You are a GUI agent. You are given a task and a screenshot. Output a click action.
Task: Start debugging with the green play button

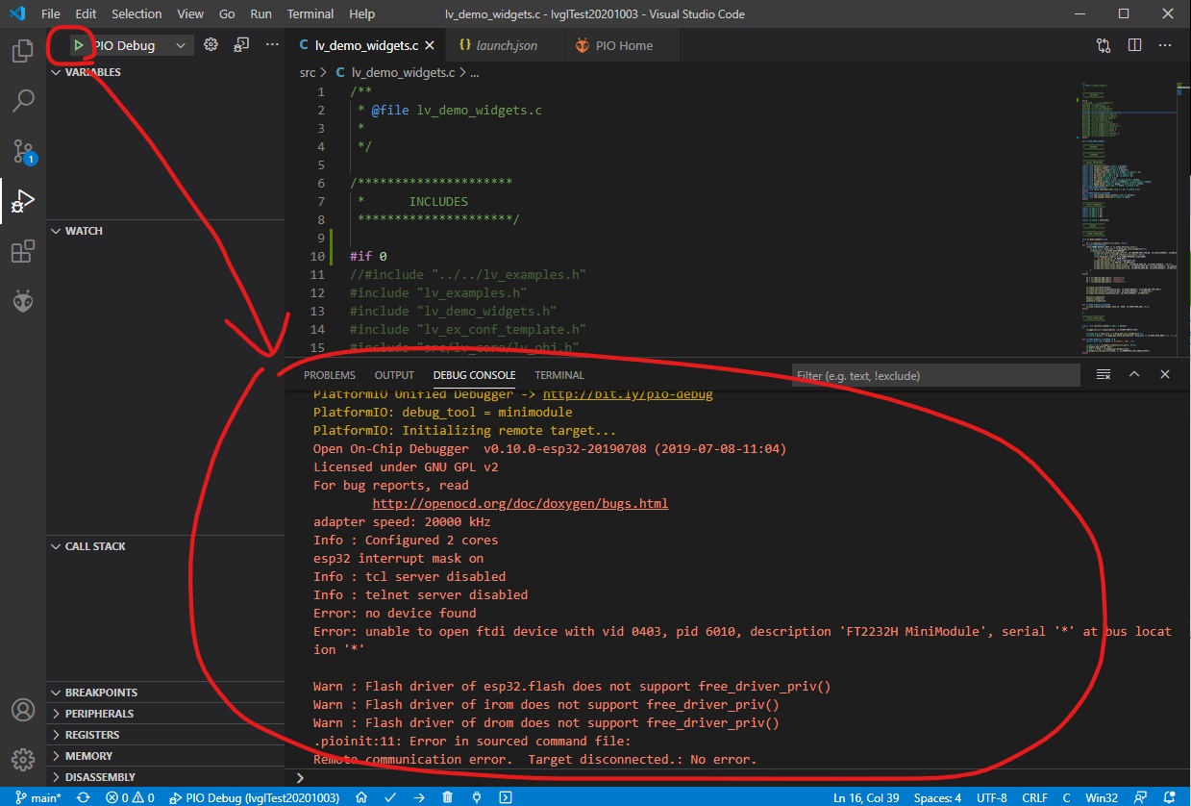79,45
